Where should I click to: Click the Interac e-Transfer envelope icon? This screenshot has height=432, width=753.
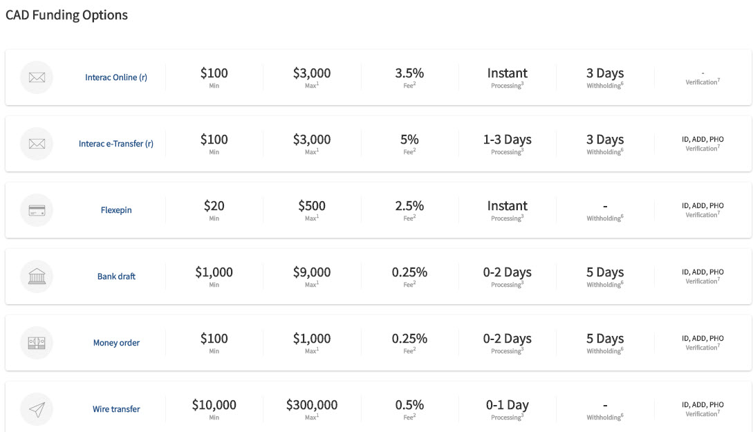pos(37,144)
